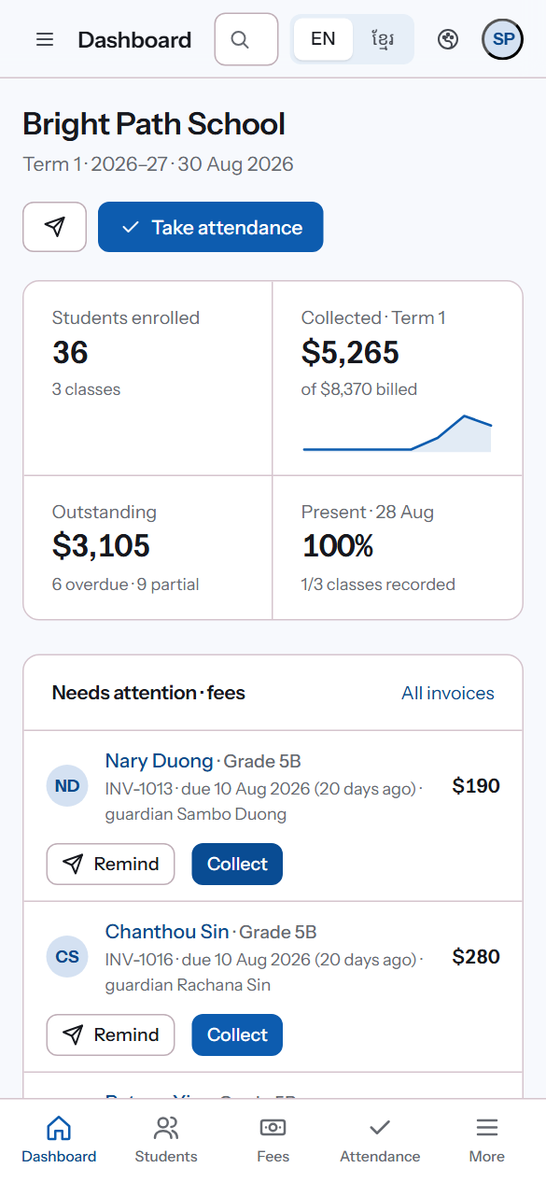Open student Chanthou Sin's profile link

click(167, 932)
